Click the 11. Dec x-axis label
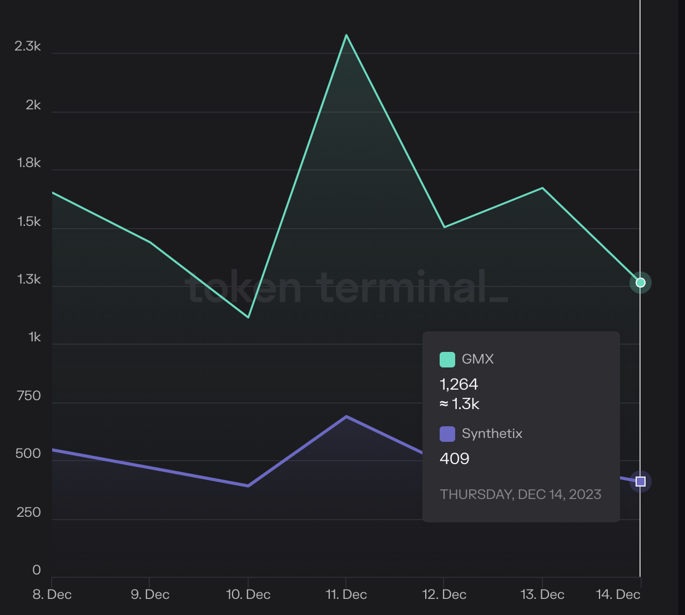This screenshot has width=685, height=615. click(346, 594)
